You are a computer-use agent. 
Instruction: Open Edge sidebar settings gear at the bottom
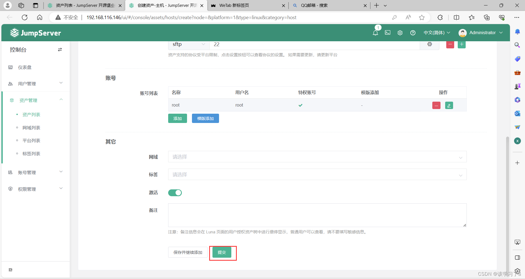(517, 271)
